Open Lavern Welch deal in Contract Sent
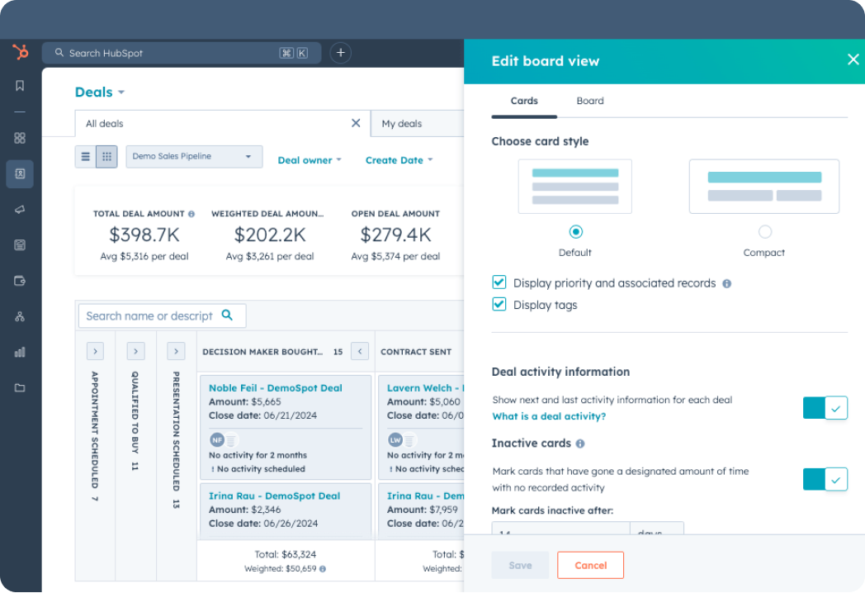 click(x=425, y=388)
